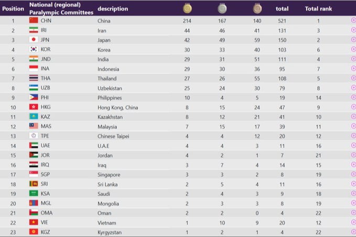Screen dimensions: 356x237
Task: Click the bronze medal column icon
Action: point(257,8)
